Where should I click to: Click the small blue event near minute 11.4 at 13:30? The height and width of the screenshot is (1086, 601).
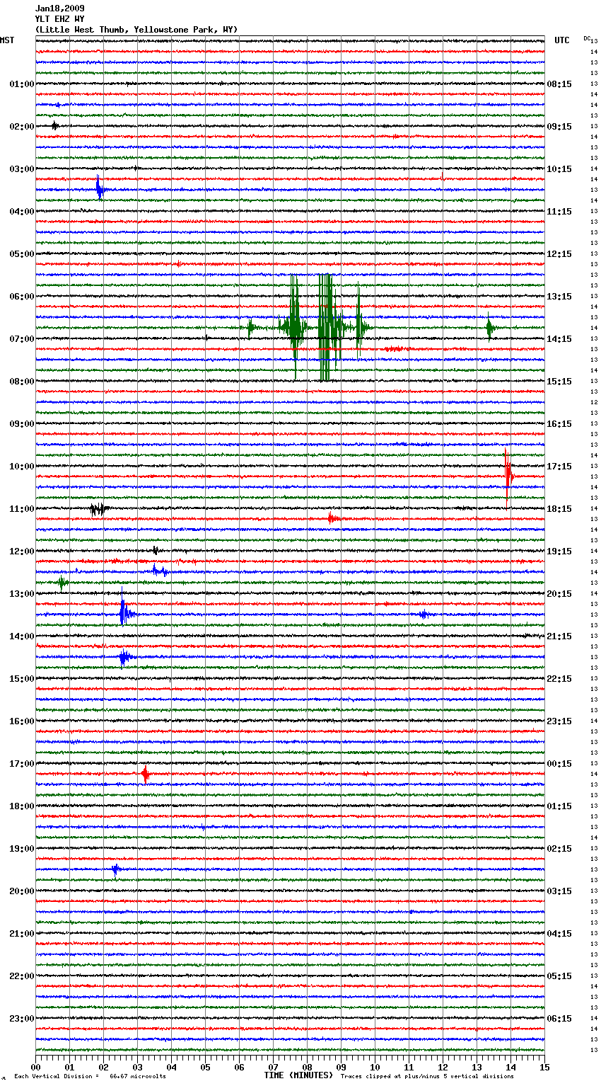click(423, 615)
